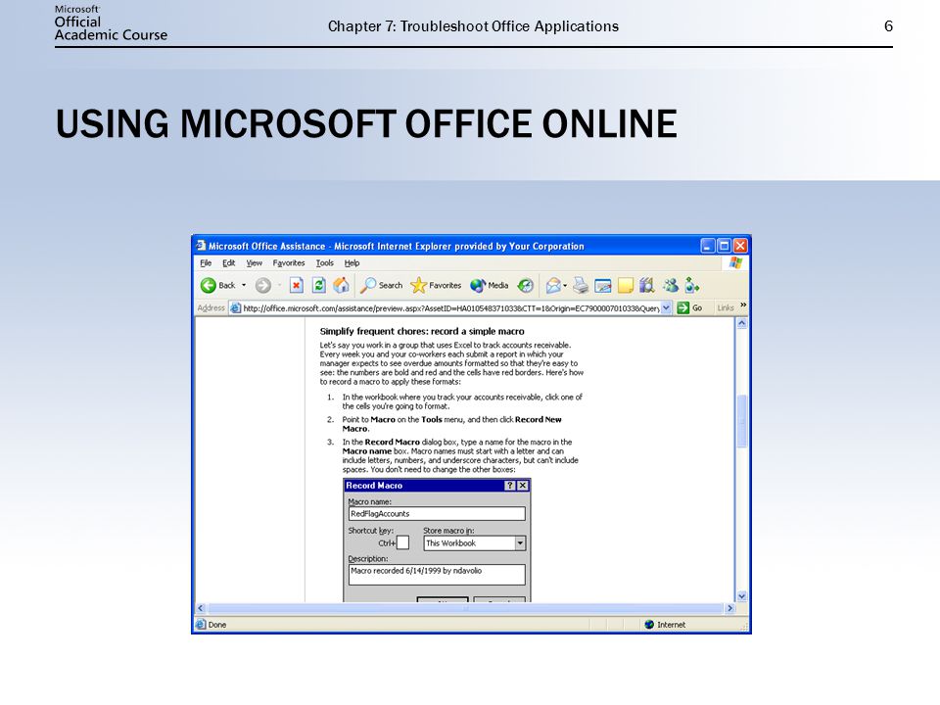Viewport: 940px width, 705px height.
Task: Click the horizontal scrollbar right arrow
Action: (729, 608)
